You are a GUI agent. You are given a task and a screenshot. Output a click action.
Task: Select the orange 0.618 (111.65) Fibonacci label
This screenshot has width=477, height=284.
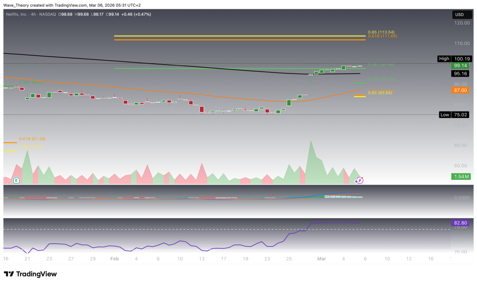click(382, 36)
